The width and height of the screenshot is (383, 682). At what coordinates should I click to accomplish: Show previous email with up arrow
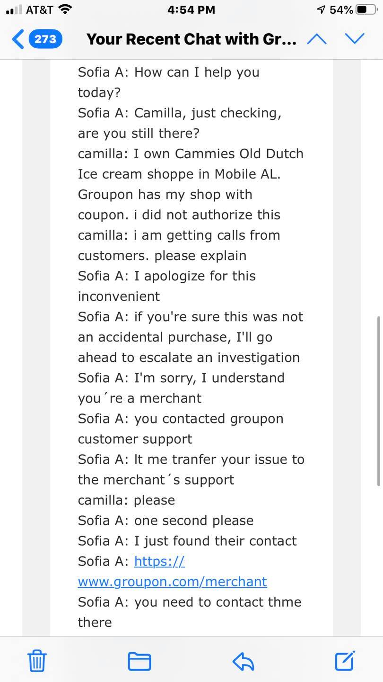[x=316, y=39]
